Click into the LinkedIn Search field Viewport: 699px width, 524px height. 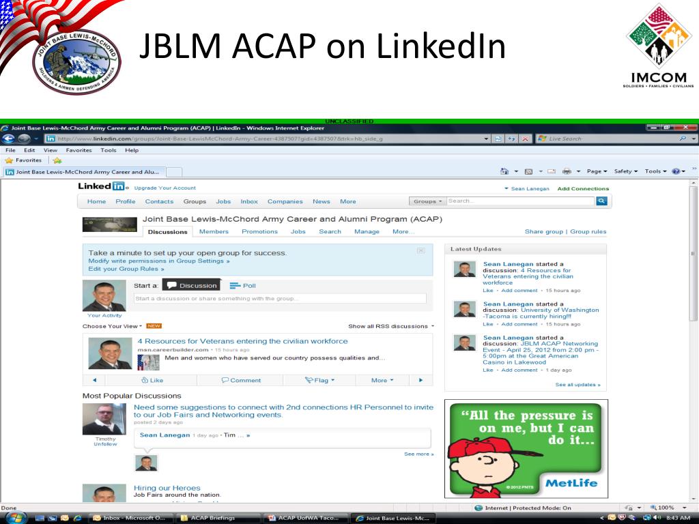click(520, 201)
